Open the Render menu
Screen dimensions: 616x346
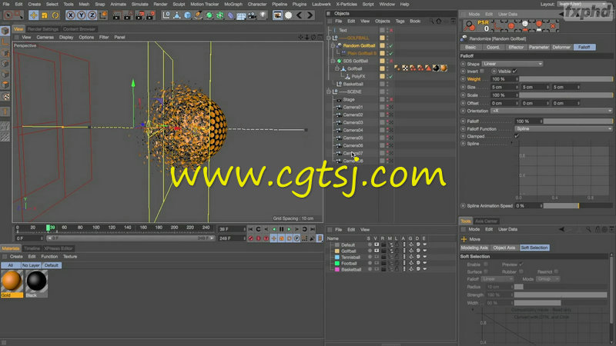[x=160, y=5]
